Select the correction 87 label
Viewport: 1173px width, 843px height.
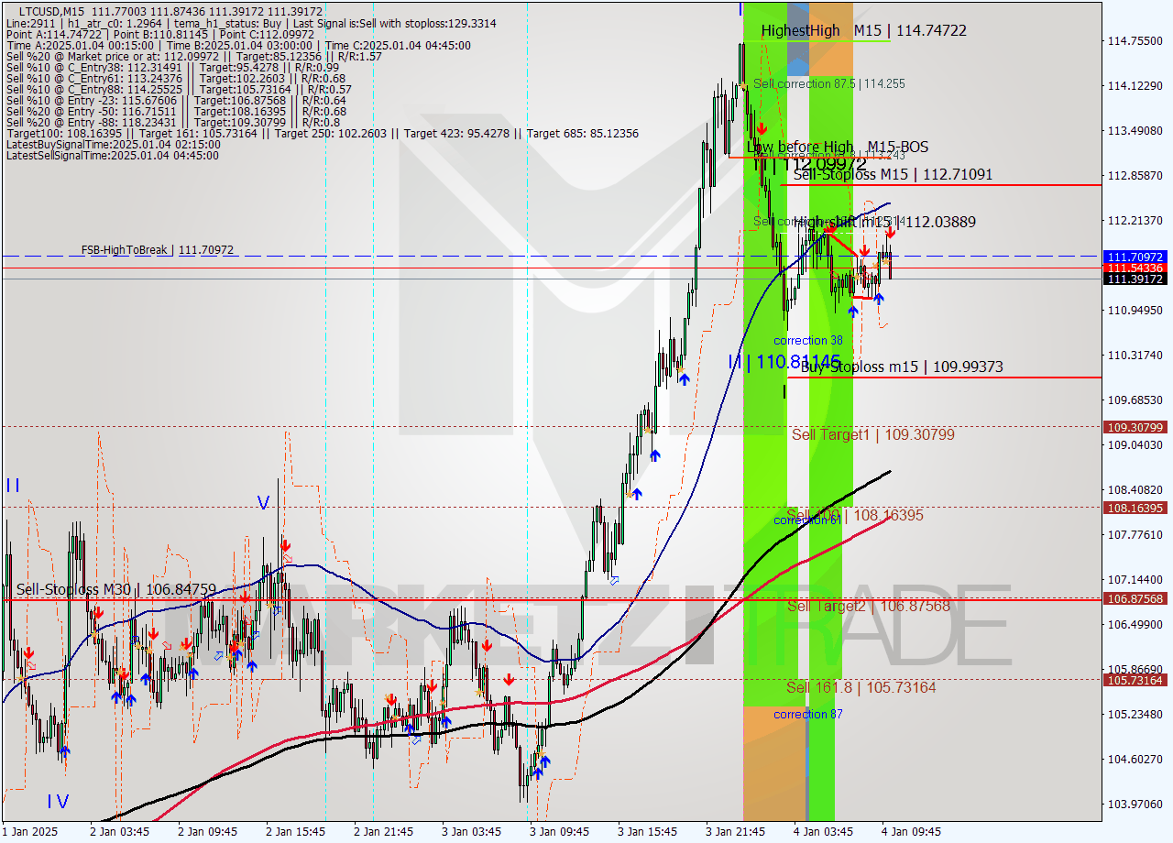[808, 714]
